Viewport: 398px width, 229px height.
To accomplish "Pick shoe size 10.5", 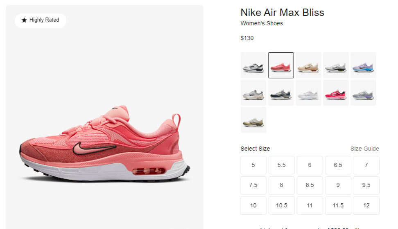I will [x=281, y=205].
